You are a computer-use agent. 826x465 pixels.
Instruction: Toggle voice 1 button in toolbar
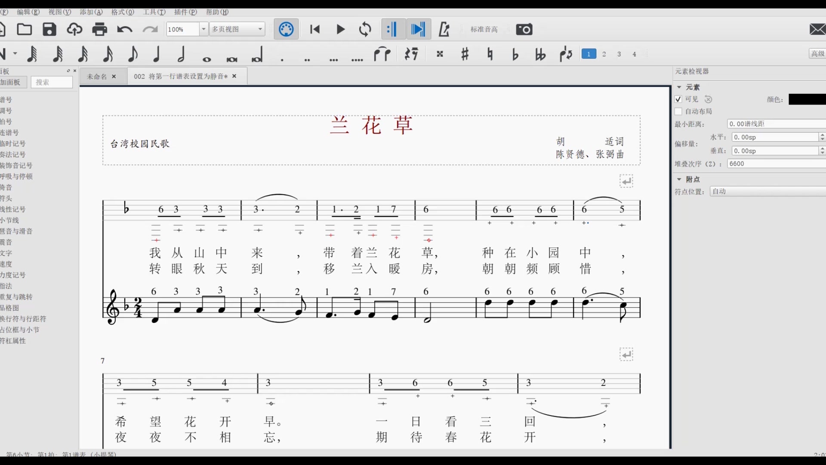point(588,53)
